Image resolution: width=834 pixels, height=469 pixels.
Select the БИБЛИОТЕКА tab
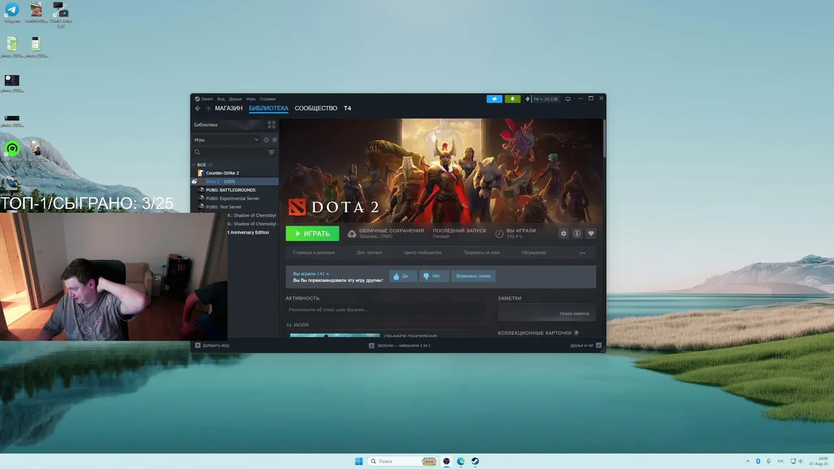[x=268, y=108]
